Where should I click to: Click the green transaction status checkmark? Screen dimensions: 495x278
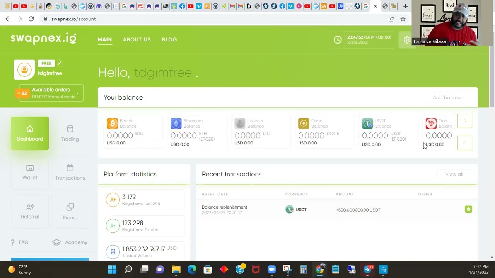(x=468, y=209)
